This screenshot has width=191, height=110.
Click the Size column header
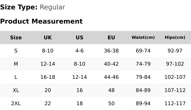16,38
